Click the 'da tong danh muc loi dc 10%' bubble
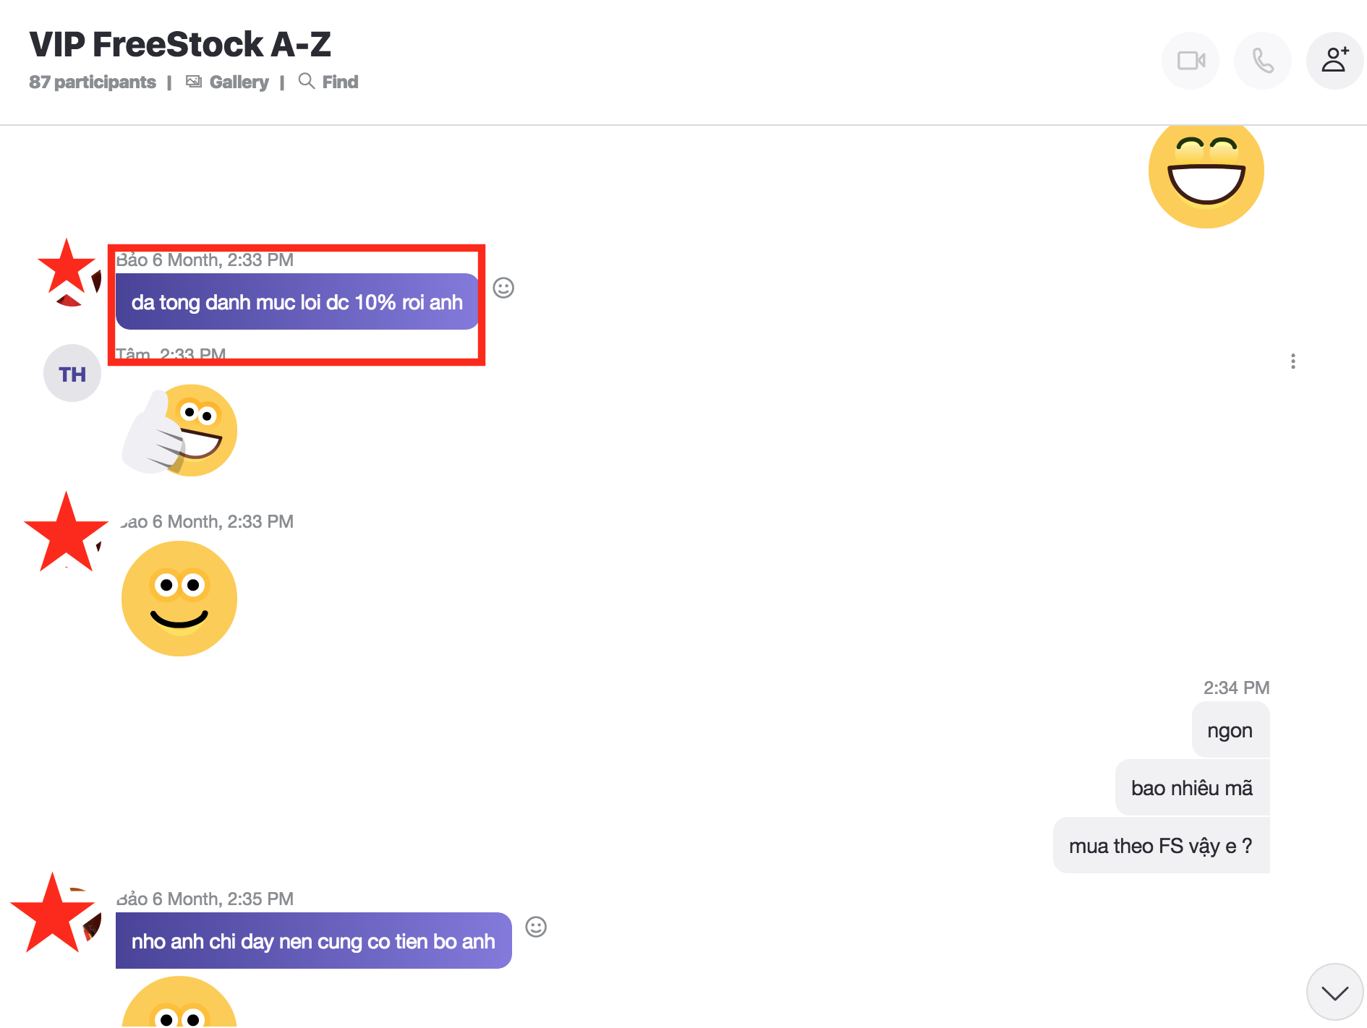The width and height of the screenshot is (1367, 1028). 297,302
